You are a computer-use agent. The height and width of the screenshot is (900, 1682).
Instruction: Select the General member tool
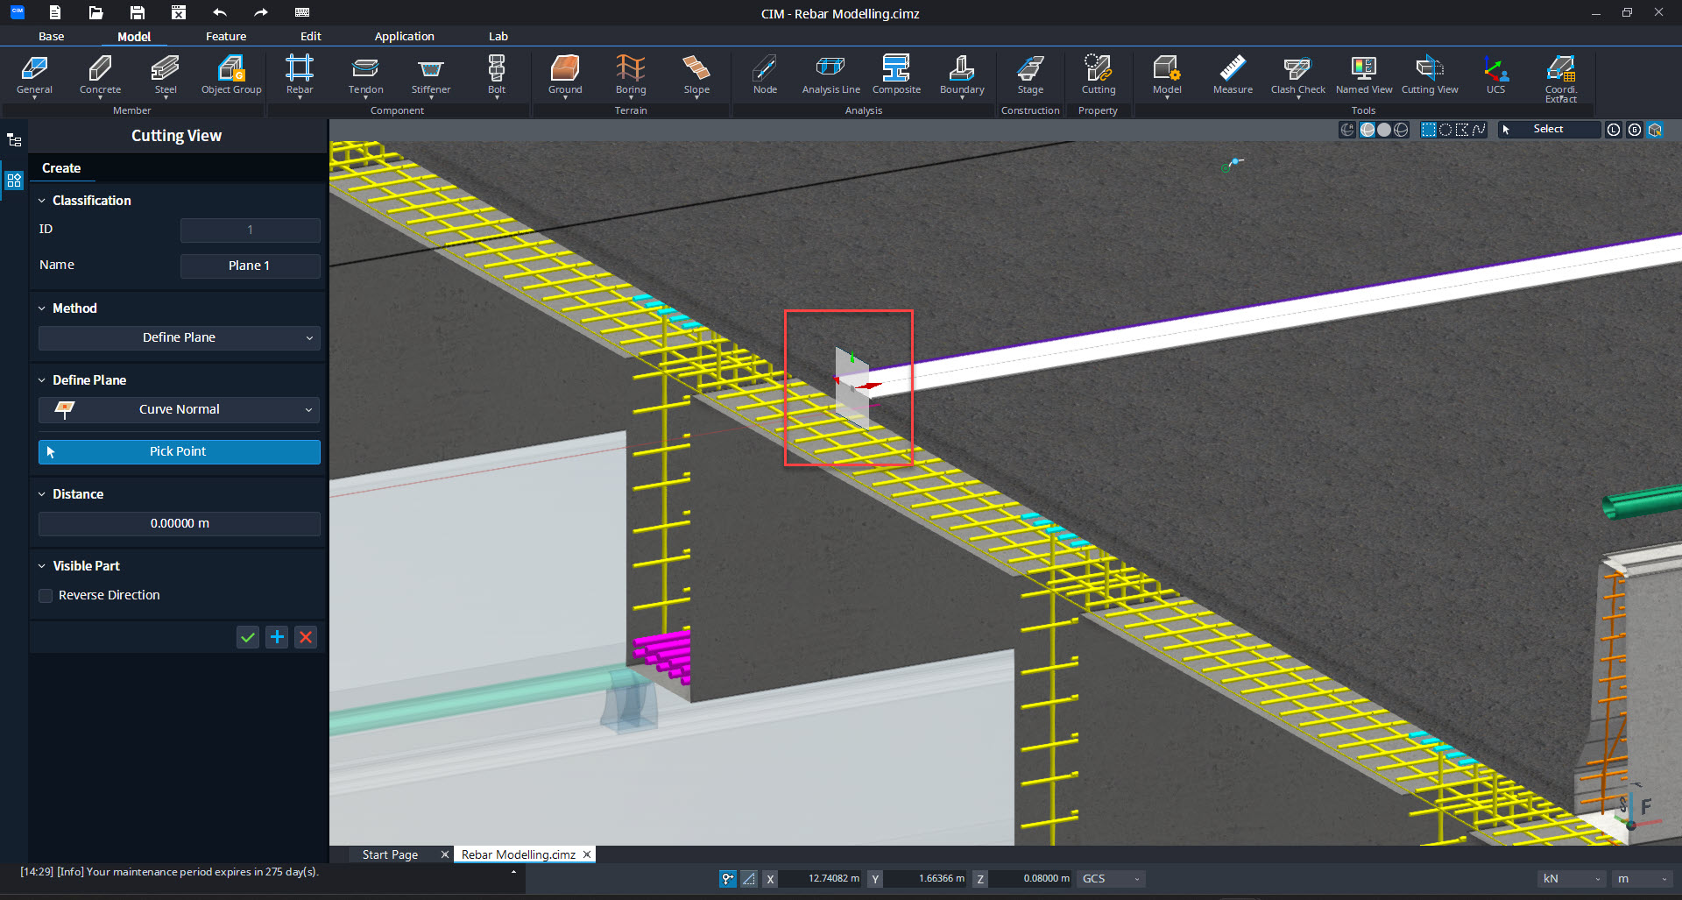point(34,75)
